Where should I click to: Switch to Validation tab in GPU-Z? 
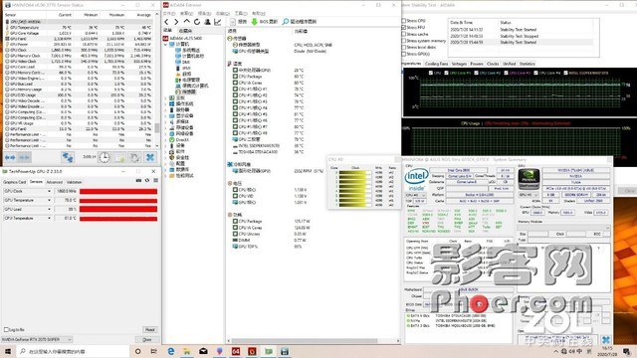(74, 182)
